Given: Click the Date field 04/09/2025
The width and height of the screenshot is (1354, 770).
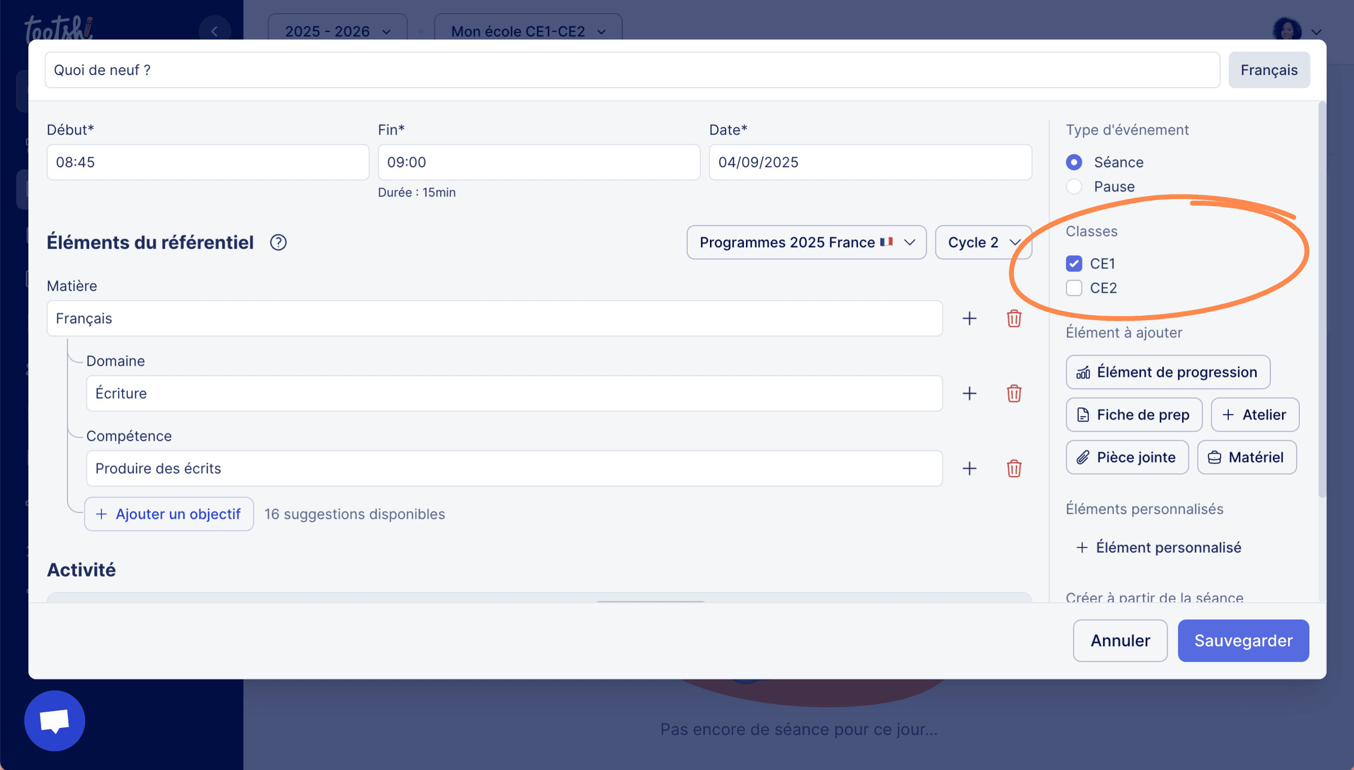Looking at the screenshot, I should (x=870, y=162).
